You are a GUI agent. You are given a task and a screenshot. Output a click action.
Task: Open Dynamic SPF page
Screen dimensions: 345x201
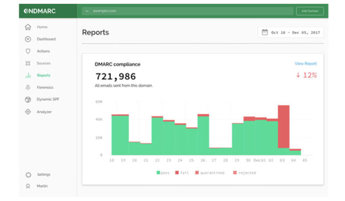tap(48, 99)
